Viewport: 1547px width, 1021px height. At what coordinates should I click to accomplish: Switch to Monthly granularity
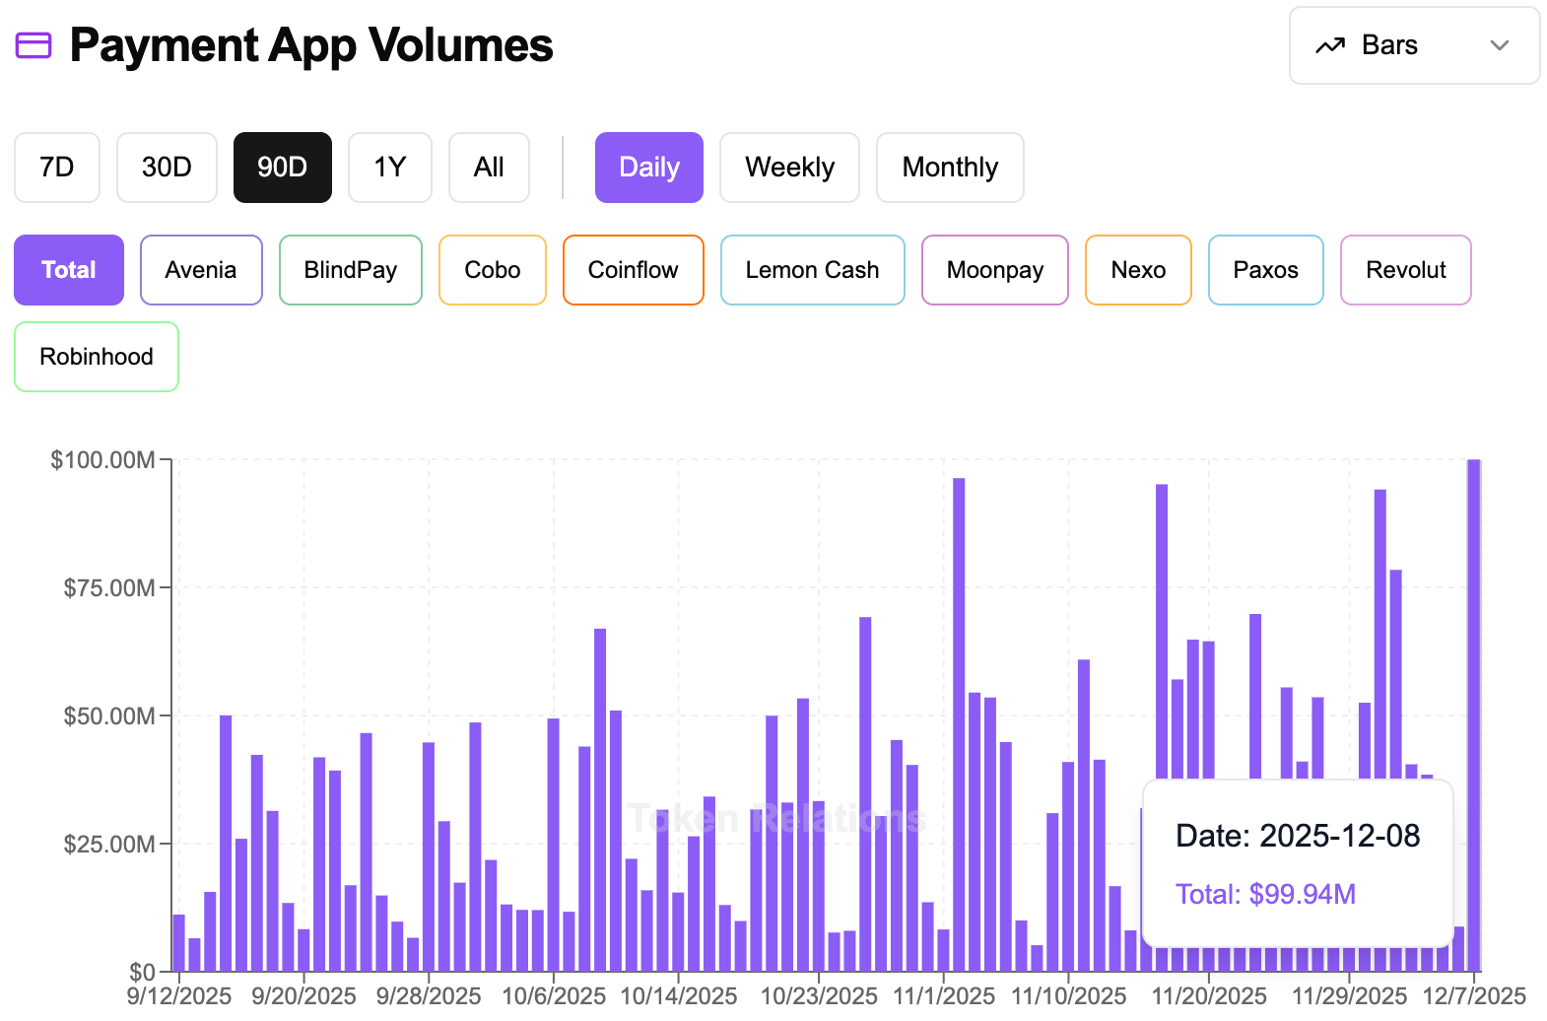(x=950, y=168)
